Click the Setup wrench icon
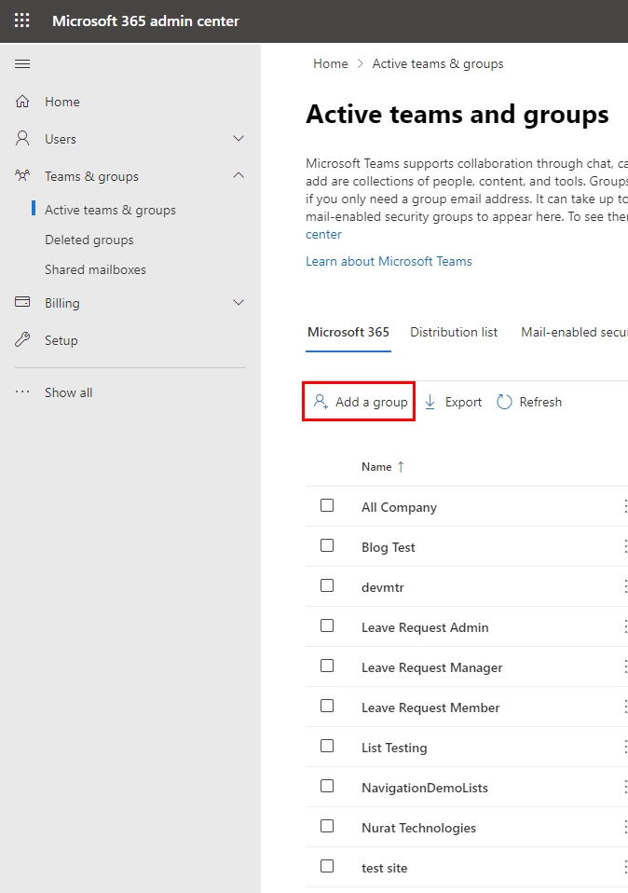 coord(22,340)
